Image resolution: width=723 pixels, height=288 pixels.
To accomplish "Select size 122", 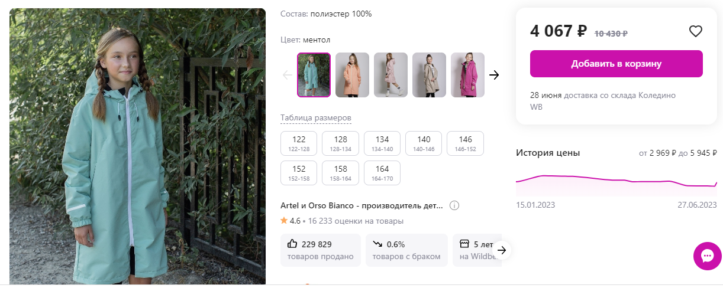I will click(x=299, y=143).
